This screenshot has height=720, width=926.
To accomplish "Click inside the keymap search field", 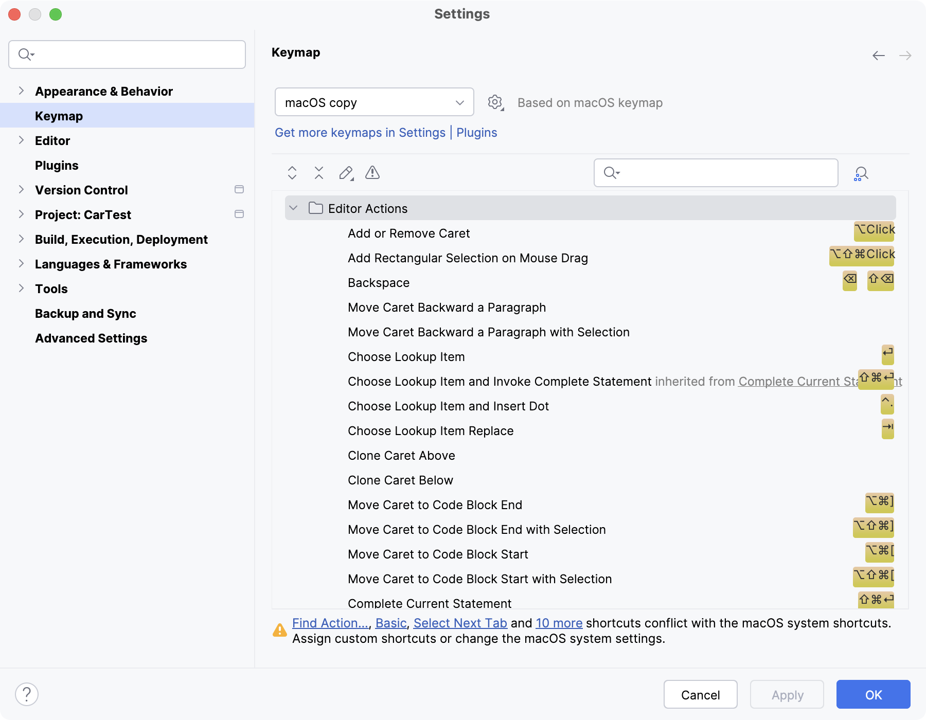I will tap(715, 173).
